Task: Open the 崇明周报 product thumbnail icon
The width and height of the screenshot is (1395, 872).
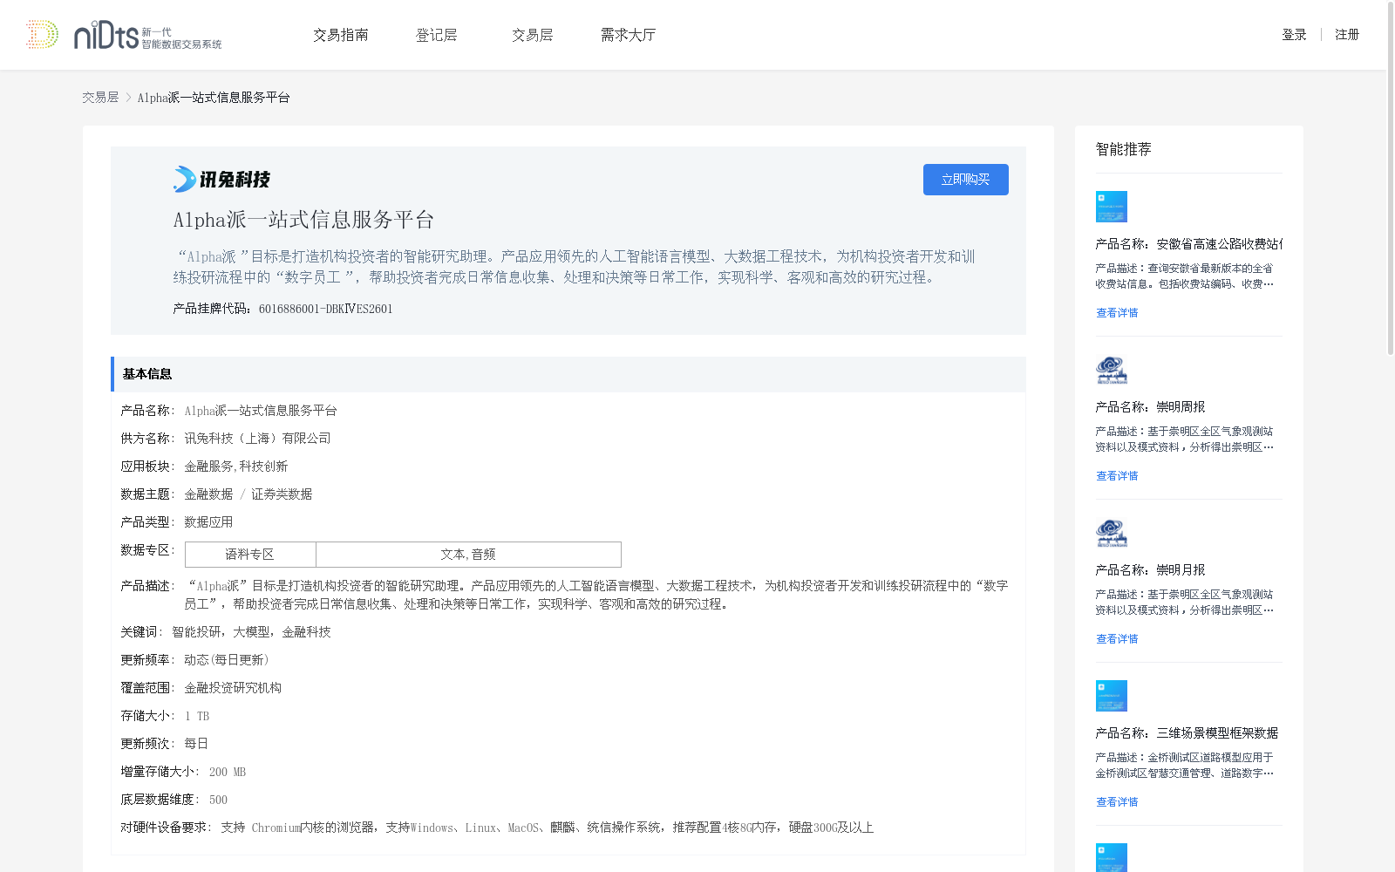Action: 1111,370
